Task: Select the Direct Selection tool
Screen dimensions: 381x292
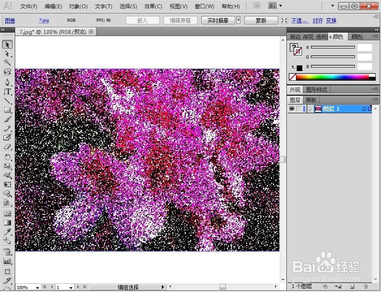Action: [7, 53]
